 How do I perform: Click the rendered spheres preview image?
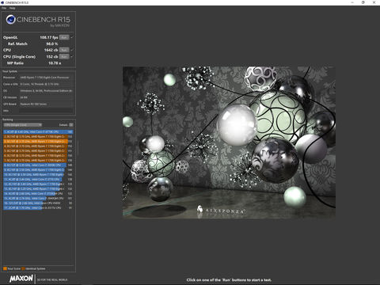pos(229,142)
